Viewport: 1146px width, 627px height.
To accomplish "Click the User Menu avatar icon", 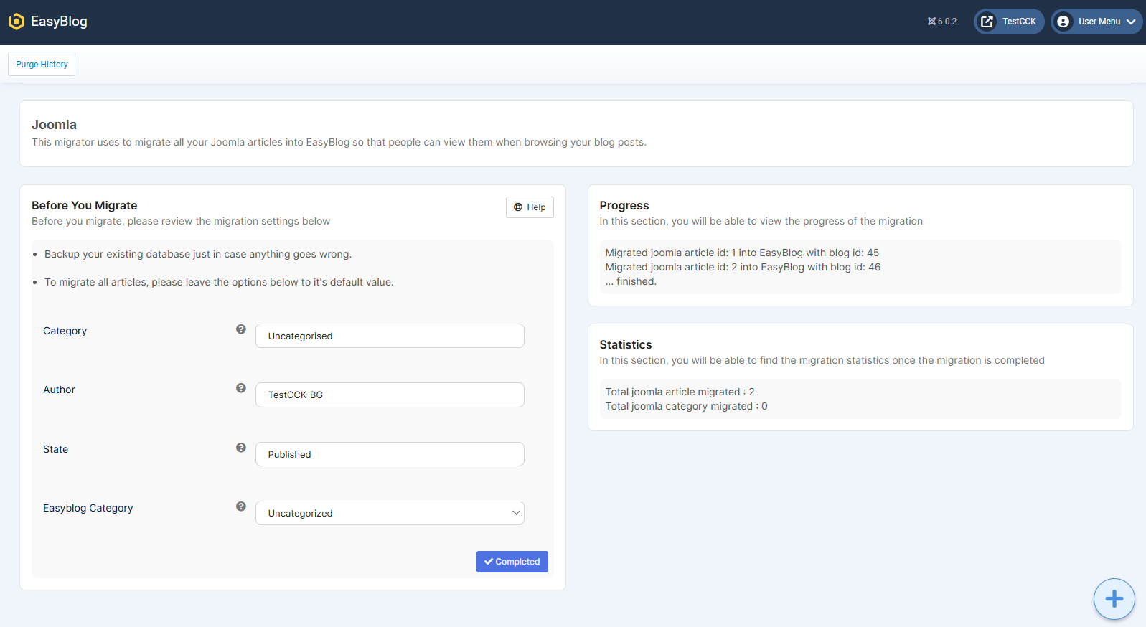I will tap(1063, 22).
